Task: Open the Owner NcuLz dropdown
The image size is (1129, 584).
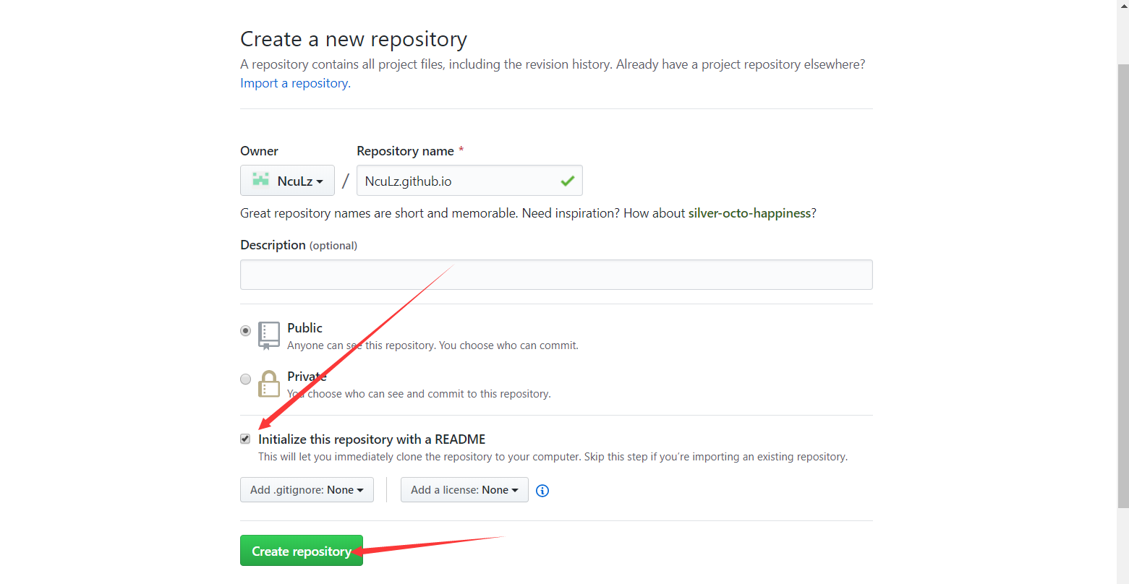Action: [x=287, y=180]
